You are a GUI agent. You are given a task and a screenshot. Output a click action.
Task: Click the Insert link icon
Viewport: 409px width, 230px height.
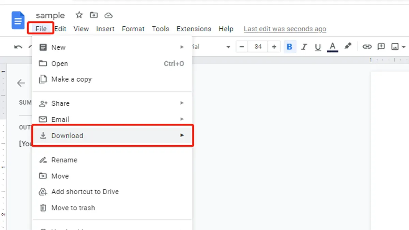[367, 47]
